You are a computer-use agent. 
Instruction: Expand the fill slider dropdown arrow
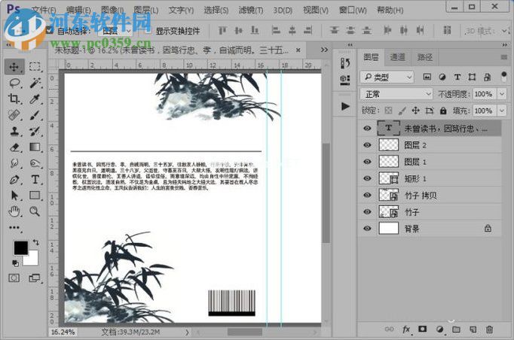tap(502, 111)
